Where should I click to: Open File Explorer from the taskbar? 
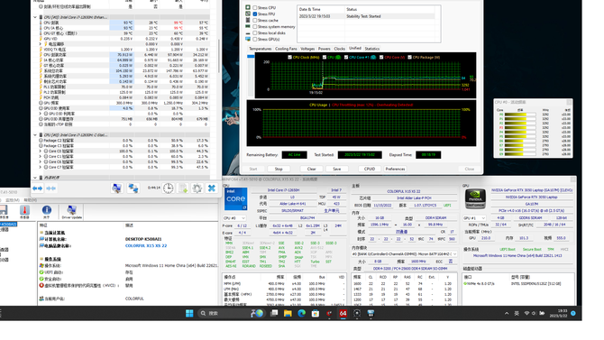coord(288,314)
